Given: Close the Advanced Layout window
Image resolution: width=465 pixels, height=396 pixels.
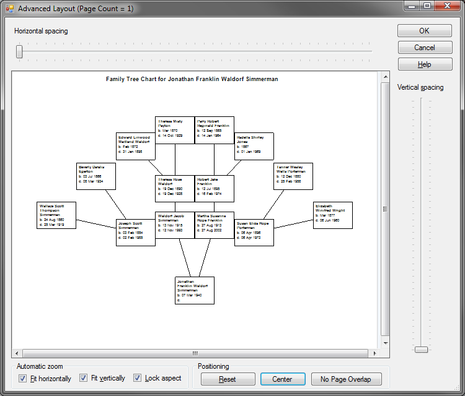Looking at the screenshot, I should point(447,6).
